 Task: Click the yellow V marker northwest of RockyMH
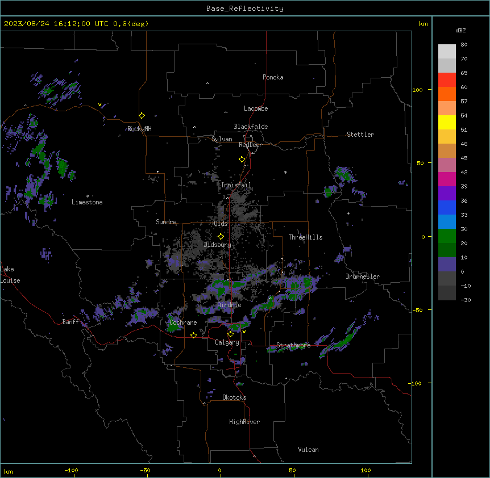tap(99, 104)
